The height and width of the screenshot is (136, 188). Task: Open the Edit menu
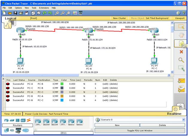click(10, 8)
